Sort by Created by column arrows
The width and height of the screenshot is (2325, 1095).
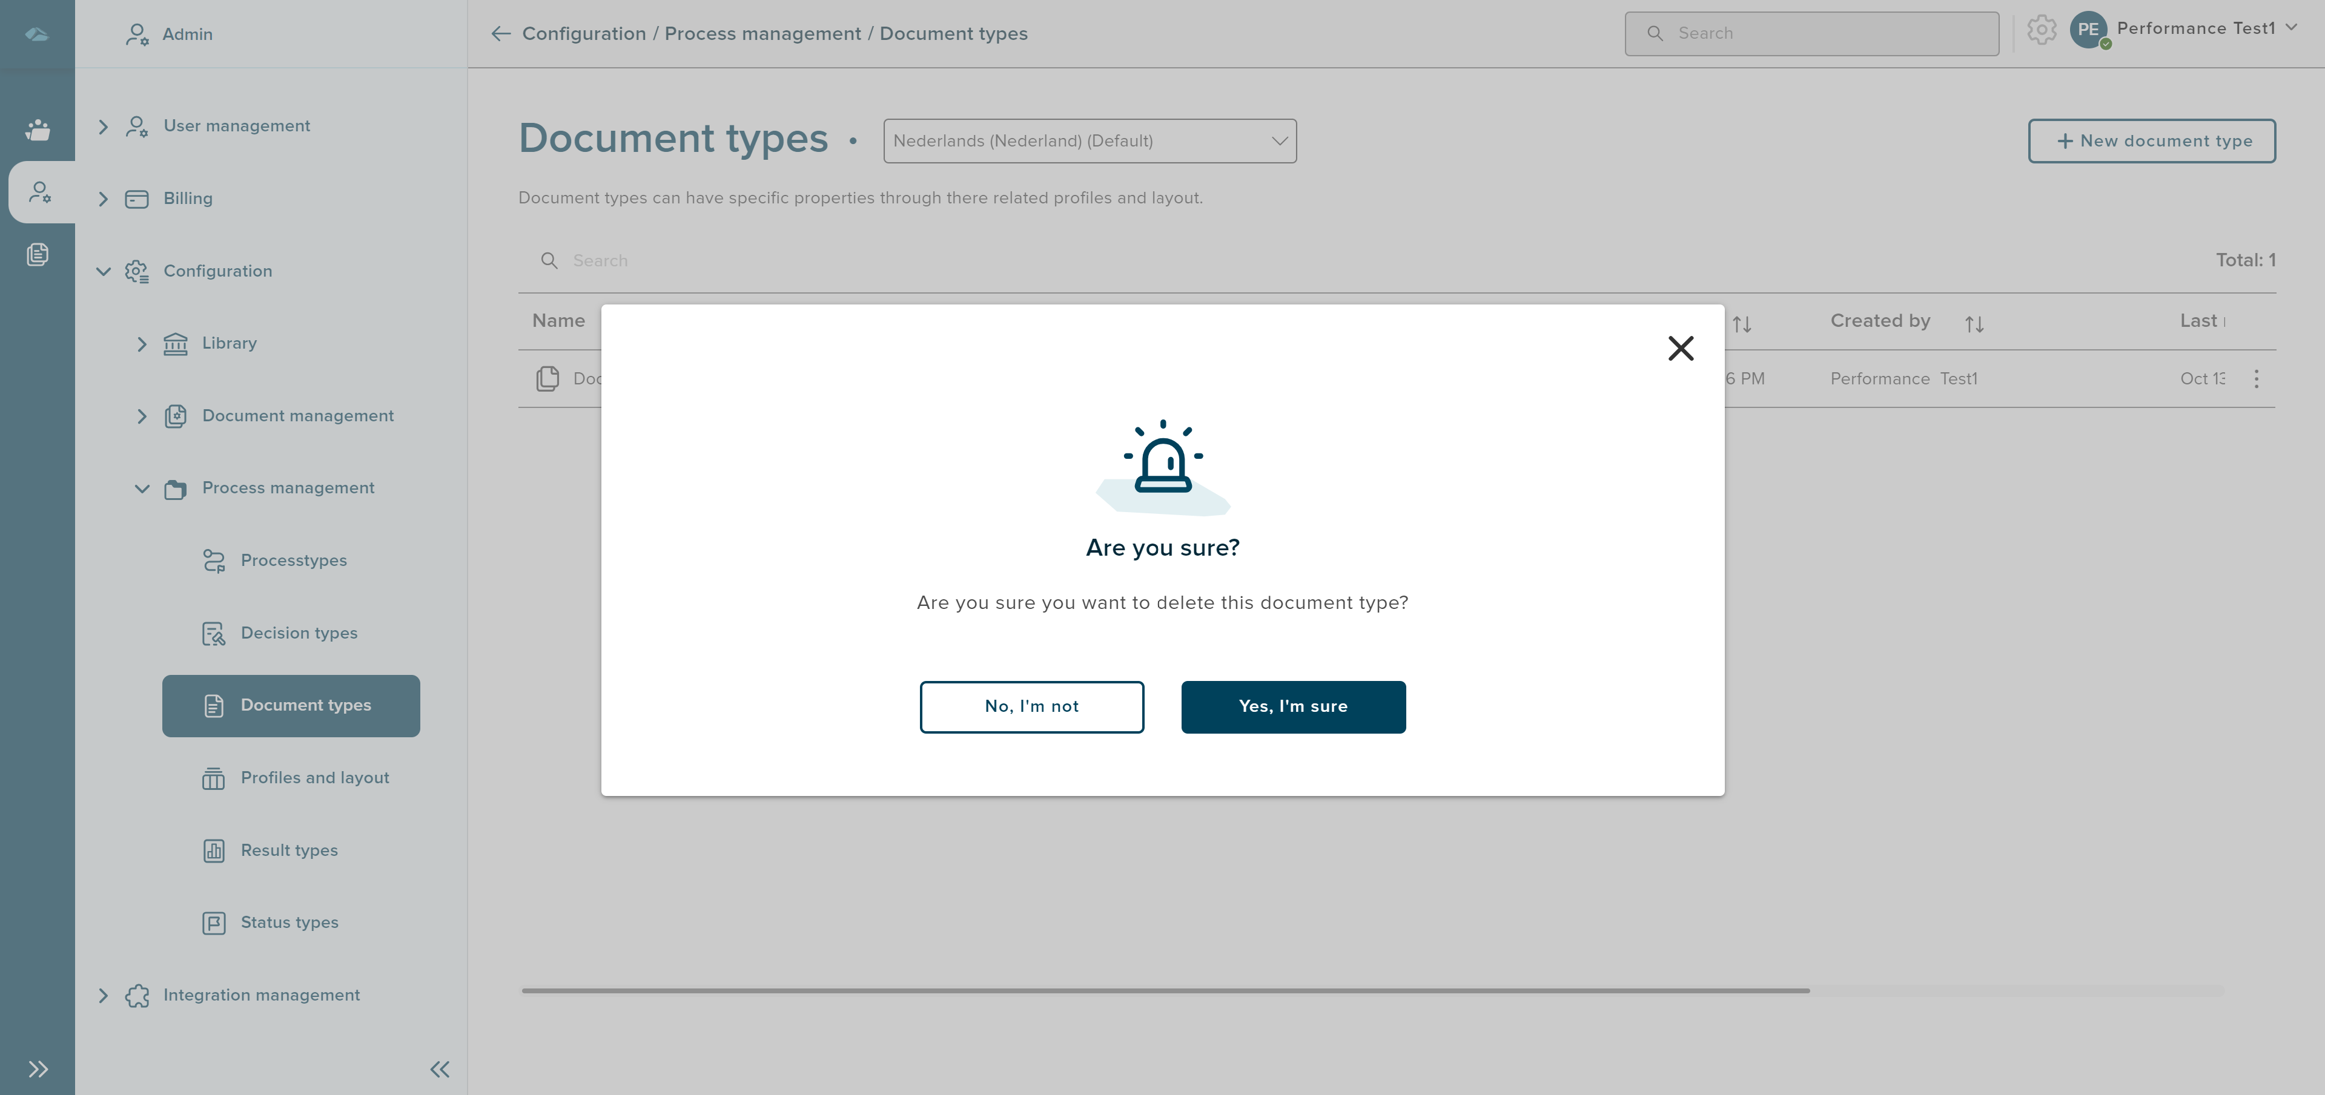[x=1974, y=324]
